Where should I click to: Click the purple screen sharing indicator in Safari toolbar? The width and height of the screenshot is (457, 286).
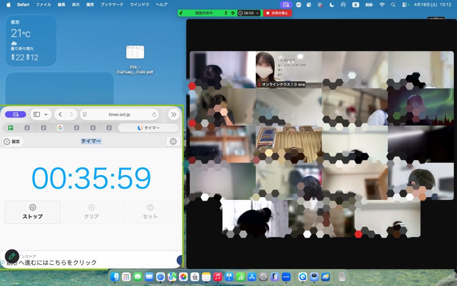16,114
